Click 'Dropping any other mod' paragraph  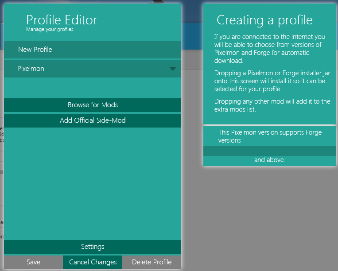click(272, 105)
